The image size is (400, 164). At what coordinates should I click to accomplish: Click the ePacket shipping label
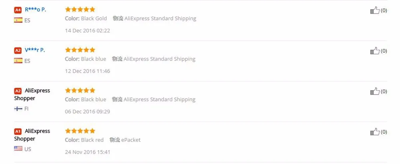[131, 140]
